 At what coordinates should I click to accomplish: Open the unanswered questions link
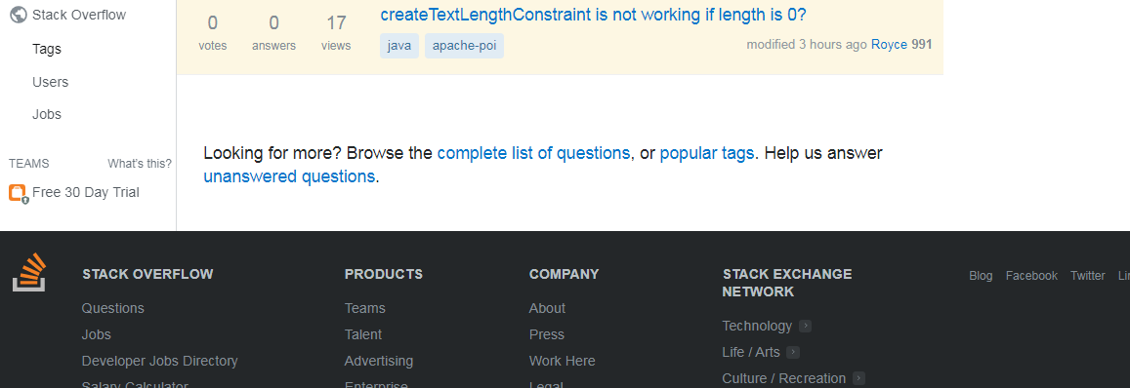coord(289,176)
